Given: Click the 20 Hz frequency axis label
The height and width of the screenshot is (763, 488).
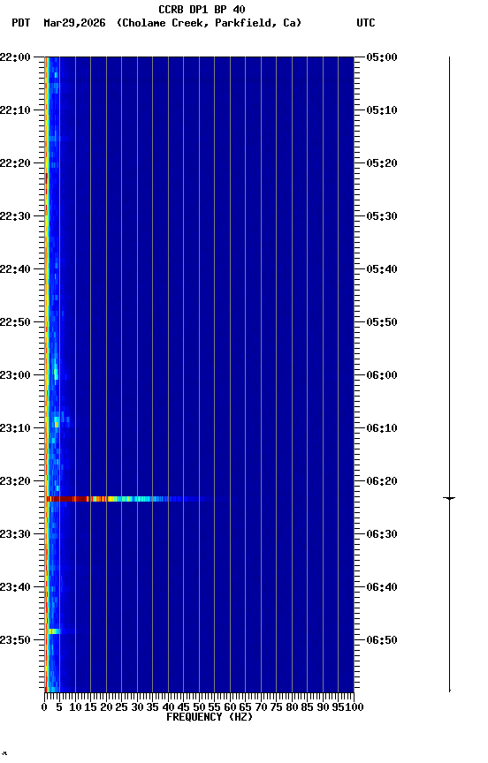Looking at the screenshot, I should [x=107, y=707].
